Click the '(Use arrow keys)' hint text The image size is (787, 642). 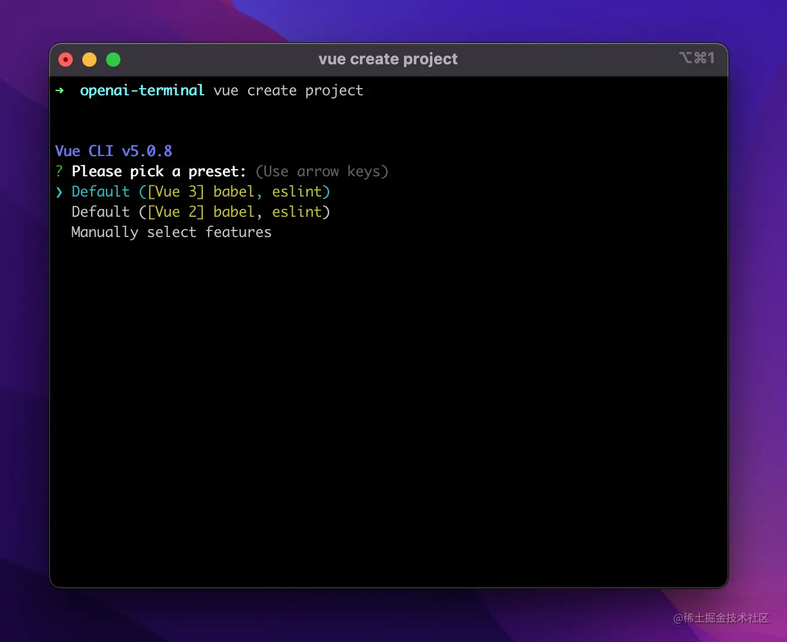(322, 172)
